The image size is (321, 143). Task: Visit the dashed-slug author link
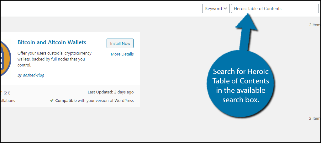click(x=34, y=75)
